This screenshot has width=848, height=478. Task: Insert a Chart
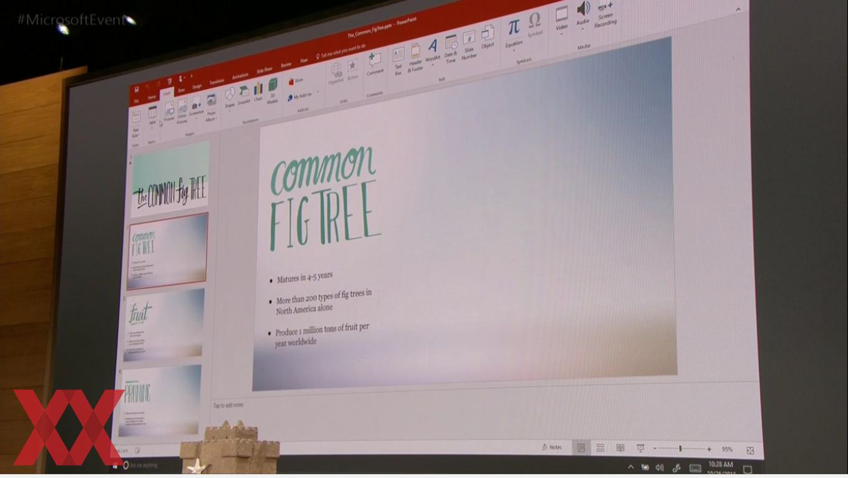(258, 91)
